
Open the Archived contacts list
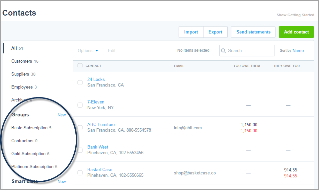(x=22, y=100)
